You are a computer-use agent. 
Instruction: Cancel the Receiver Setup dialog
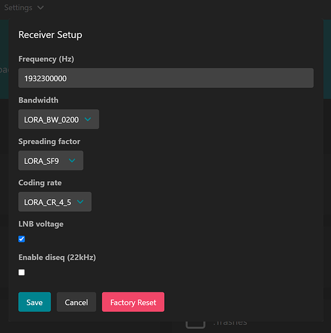click(x=76, y=302)
